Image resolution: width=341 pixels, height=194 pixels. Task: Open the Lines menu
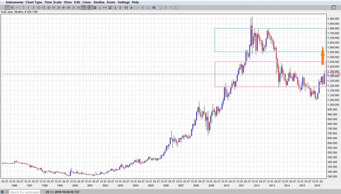(x=87, y=2)
